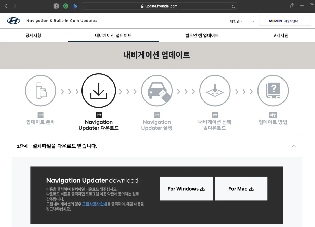Screen dimensions: 315x227
Task: Open the 대한민국 country selector dropdown
Action: (241, 21)
